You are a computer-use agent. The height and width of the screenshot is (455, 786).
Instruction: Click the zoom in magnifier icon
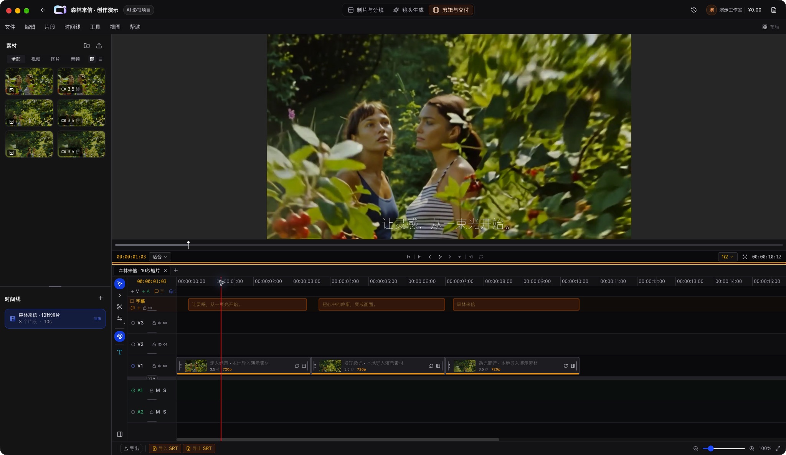click(x=752, y=448)
